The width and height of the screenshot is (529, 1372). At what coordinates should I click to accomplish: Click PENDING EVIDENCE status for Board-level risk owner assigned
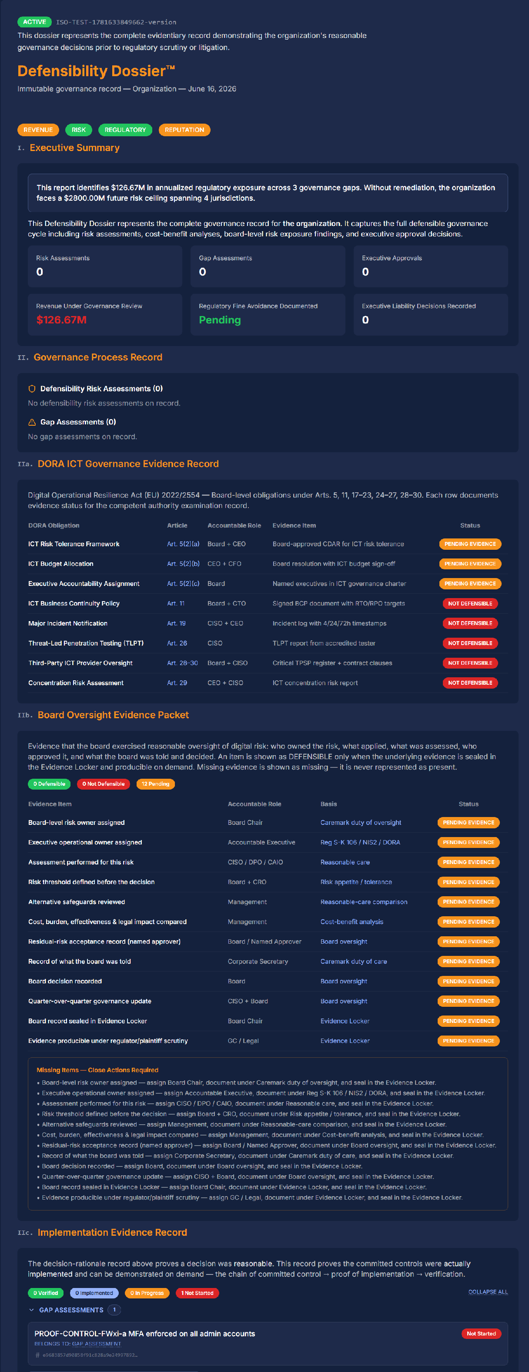click(469, 822)
